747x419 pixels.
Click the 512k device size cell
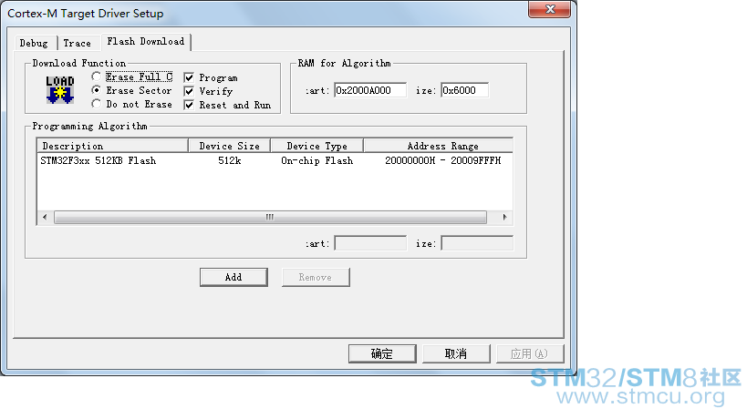230,160
